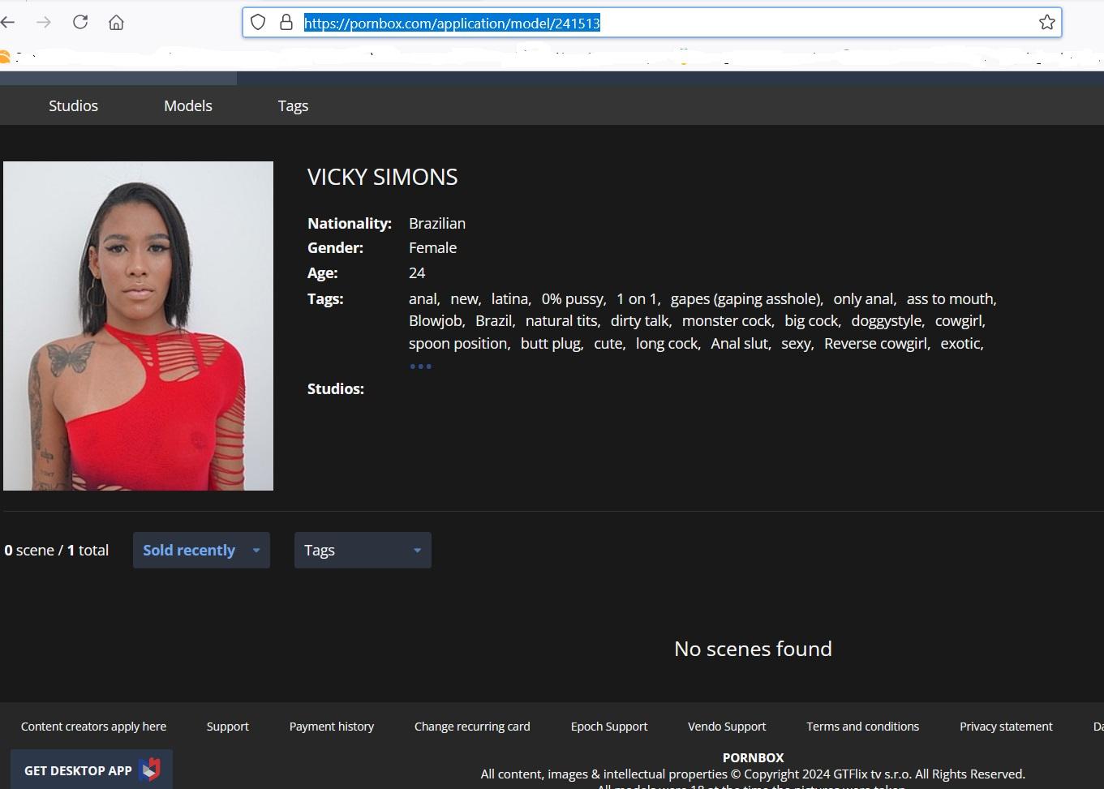Open the Studios navigation tab

click(73, 105)
